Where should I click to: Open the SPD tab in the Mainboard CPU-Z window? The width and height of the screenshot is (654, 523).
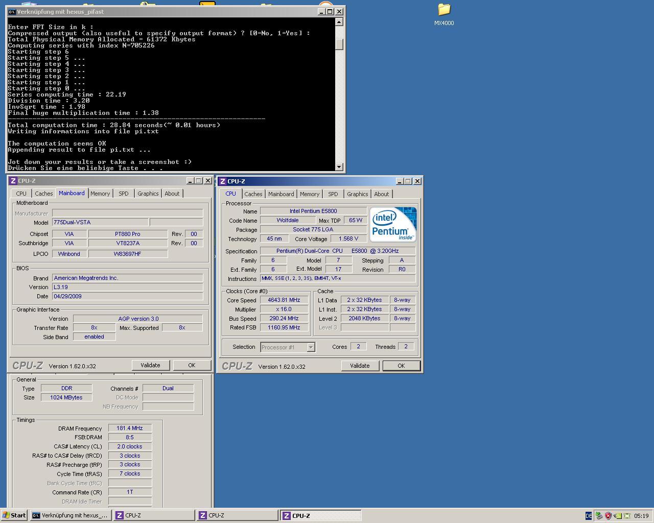[124, 194]
